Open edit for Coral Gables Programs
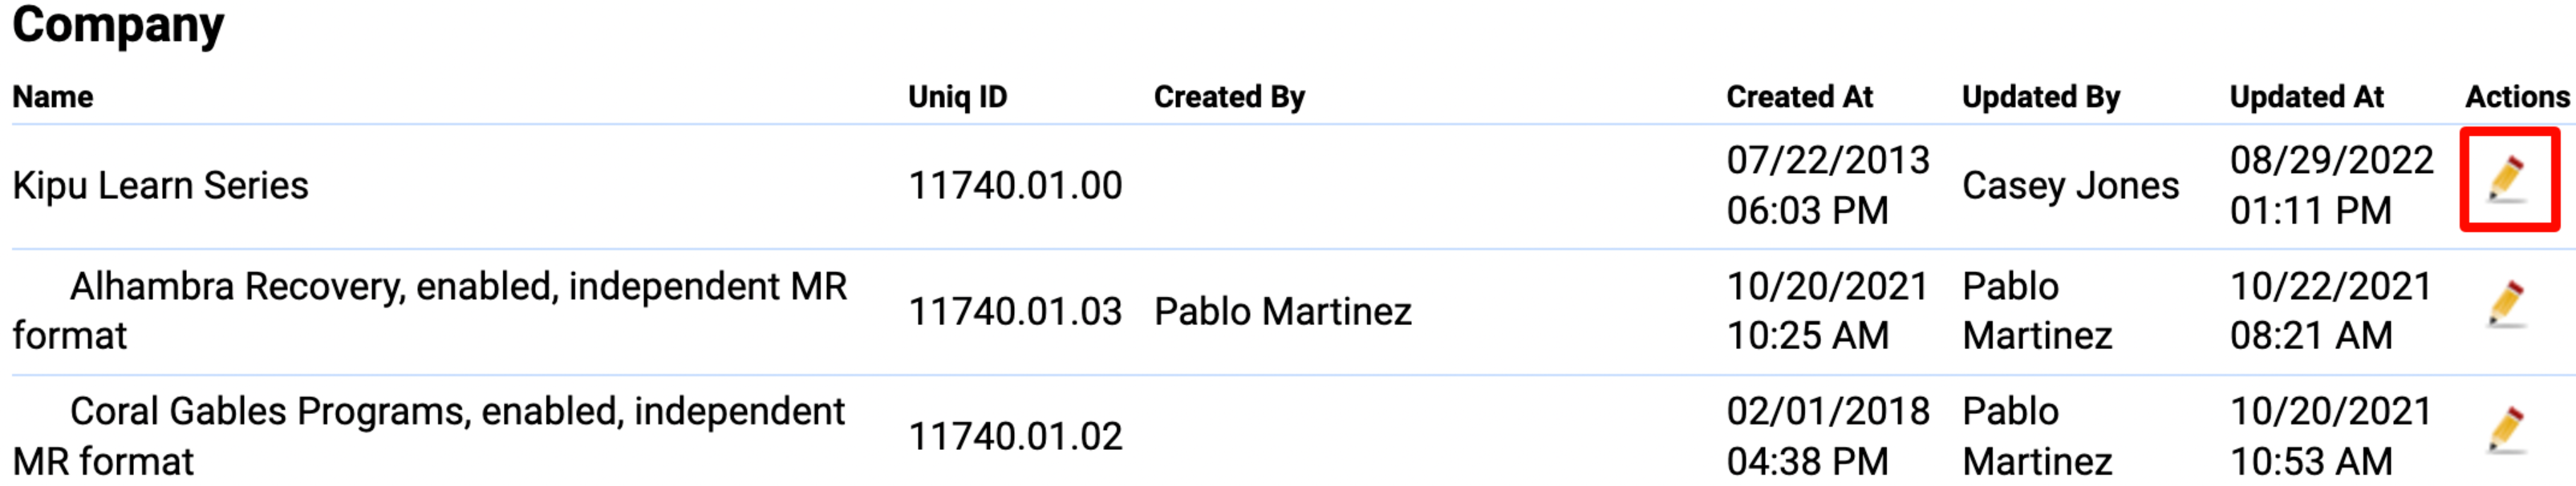This screenshot has width=2576, height=486. click(2508, 430)
